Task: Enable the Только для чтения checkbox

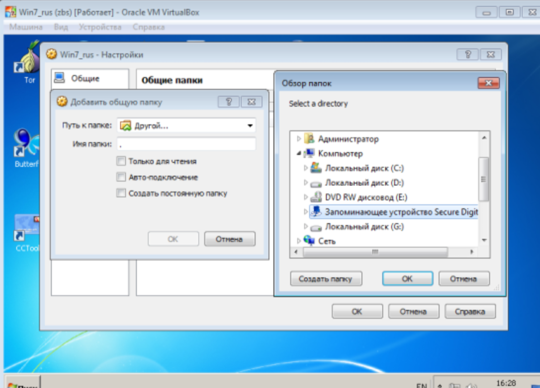Action: 121,161
